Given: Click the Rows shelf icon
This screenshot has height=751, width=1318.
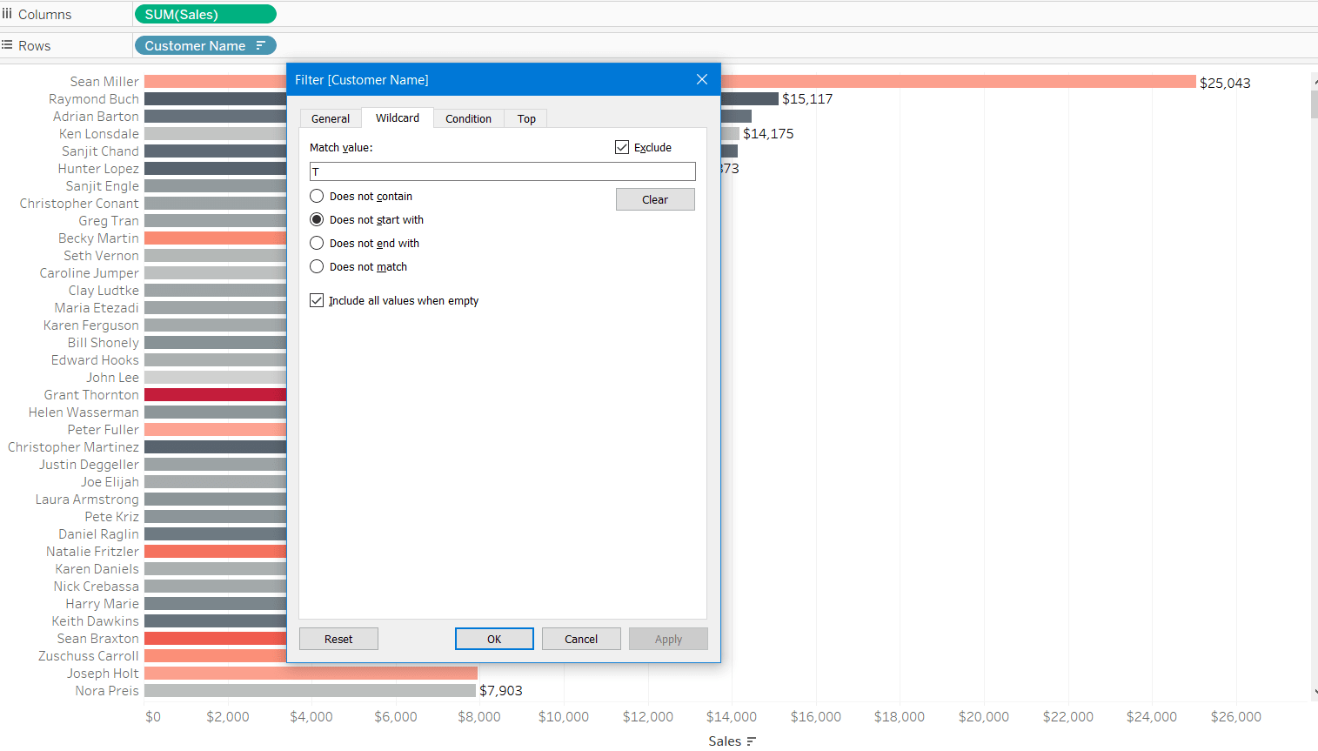Looking at the screenshot, I should coord(7,45).
